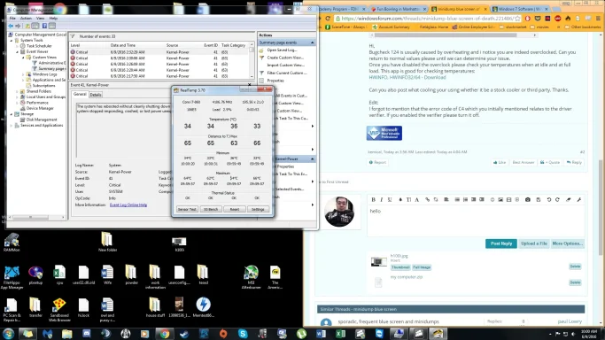
Task: Open Chrome hamburger menu
Action: (598, 18)
